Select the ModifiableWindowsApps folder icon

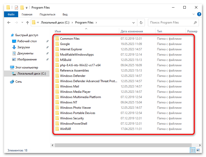pyautogui.click(x=57, y=55)
